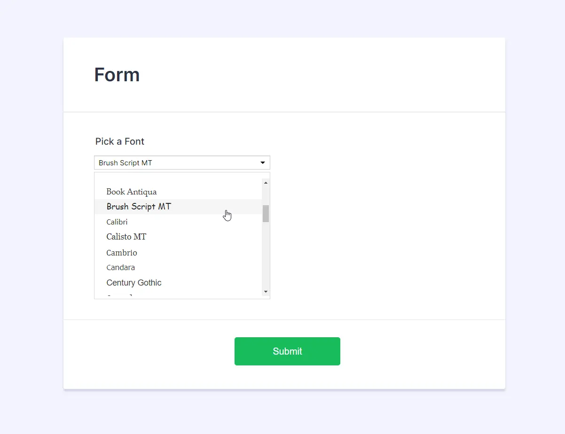Click the scrollbar down arrow
The width and height of the screenshot is (565, 434).
click(x=265, y=291)
